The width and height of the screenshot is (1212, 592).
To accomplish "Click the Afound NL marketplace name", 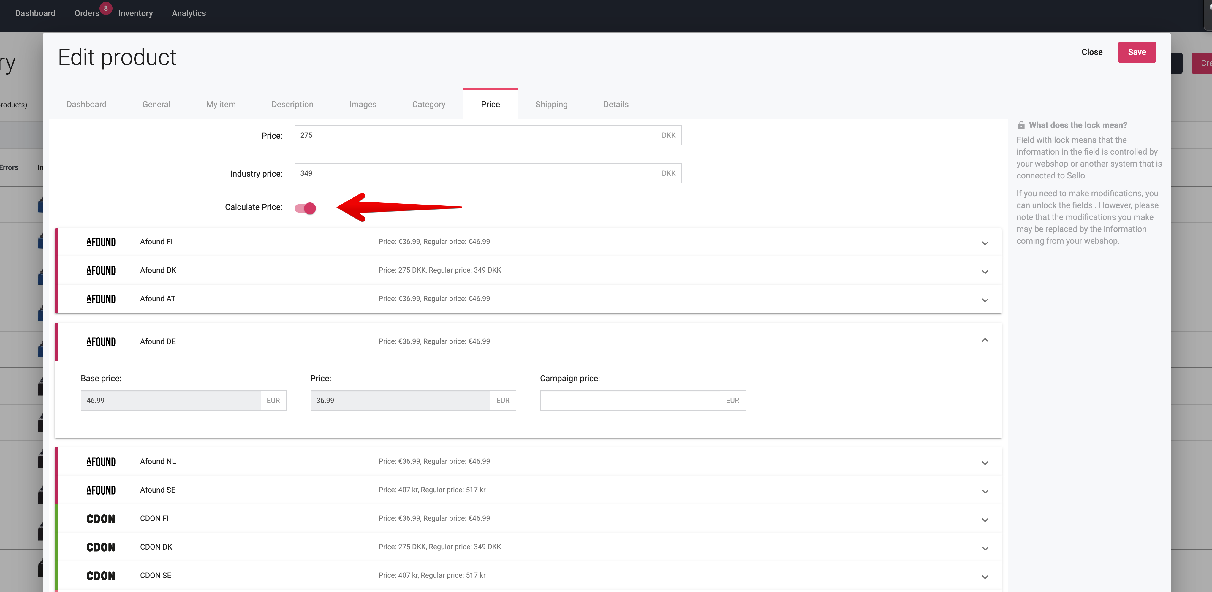I will click(158, 461).
